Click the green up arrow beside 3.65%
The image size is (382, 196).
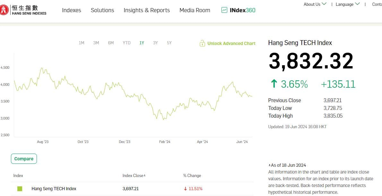[274, 84]
